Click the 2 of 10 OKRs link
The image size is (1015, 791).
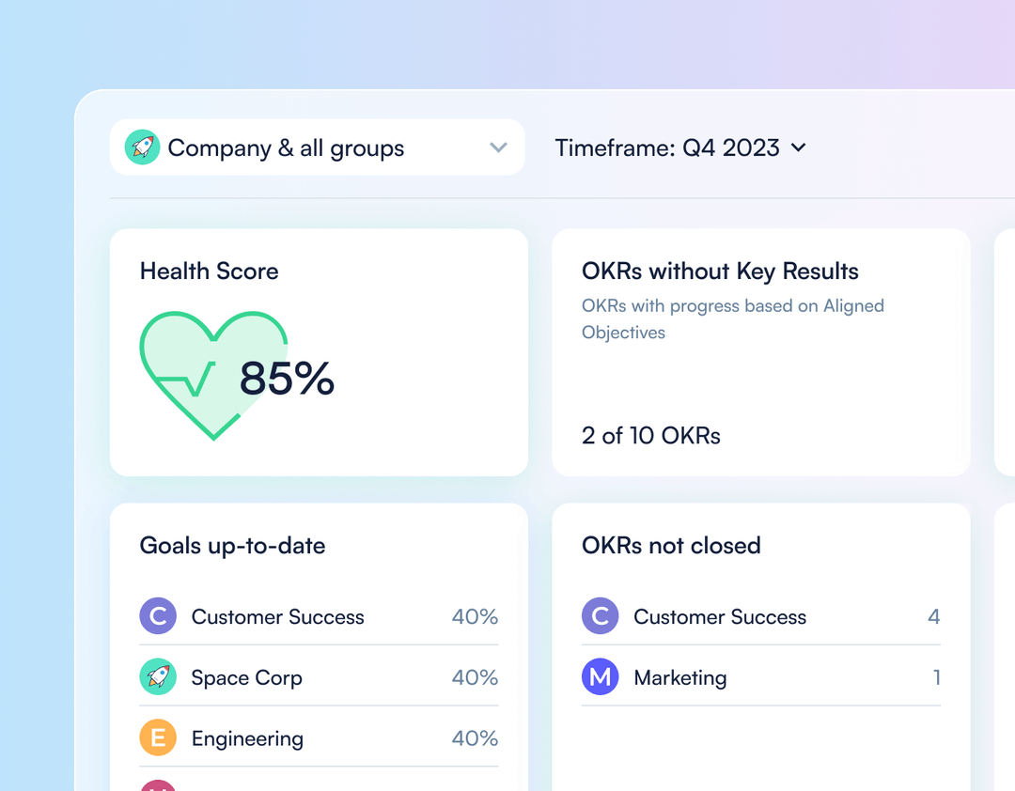click(651, 436)
